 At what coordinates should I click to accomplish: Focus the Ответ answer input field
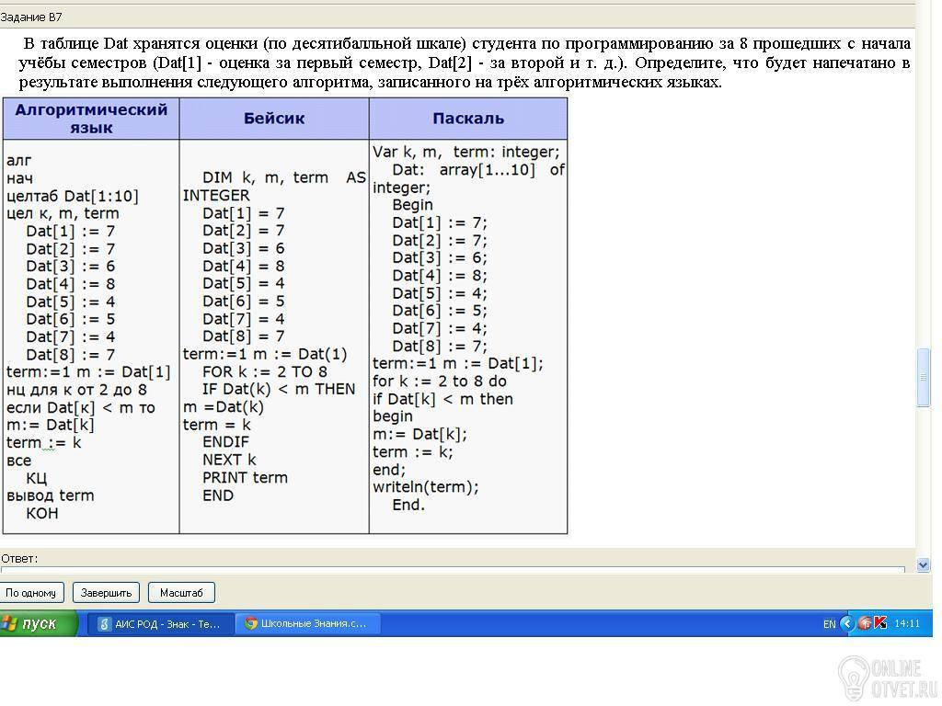pyautogui.click(x=453, y=568)
